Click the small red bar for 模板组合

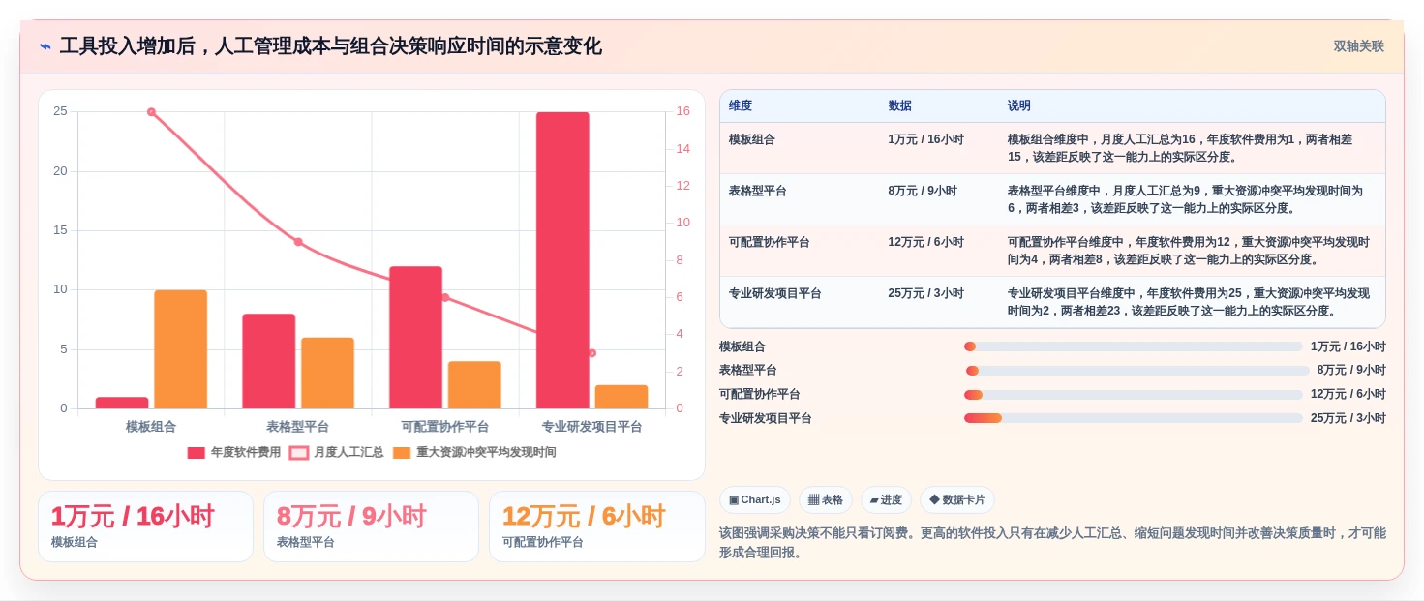click(122, 403)
